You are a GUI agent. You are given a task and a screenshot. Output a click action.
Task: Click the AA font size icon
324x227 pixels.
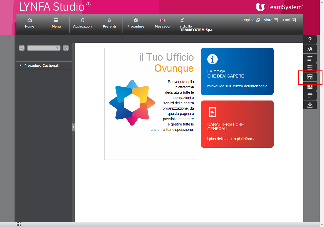click(x=310, y=49)
